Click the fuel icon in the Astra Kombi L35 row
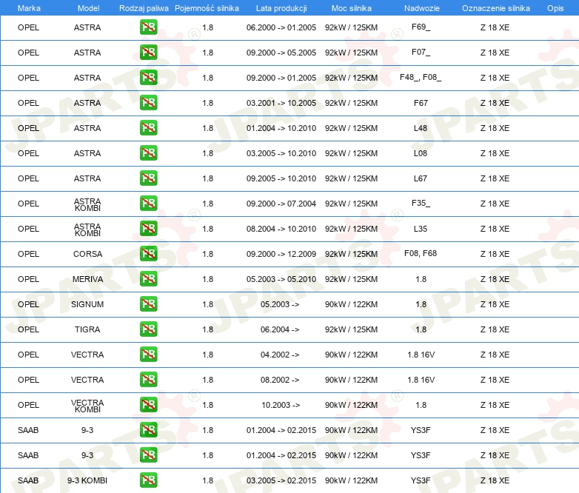The image size is (579, 493). (x=148, y=228)
